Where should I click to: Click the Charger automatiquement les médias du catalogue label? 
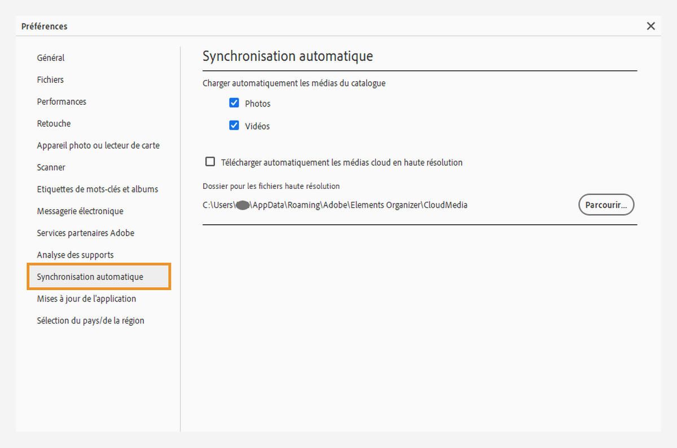294,83
